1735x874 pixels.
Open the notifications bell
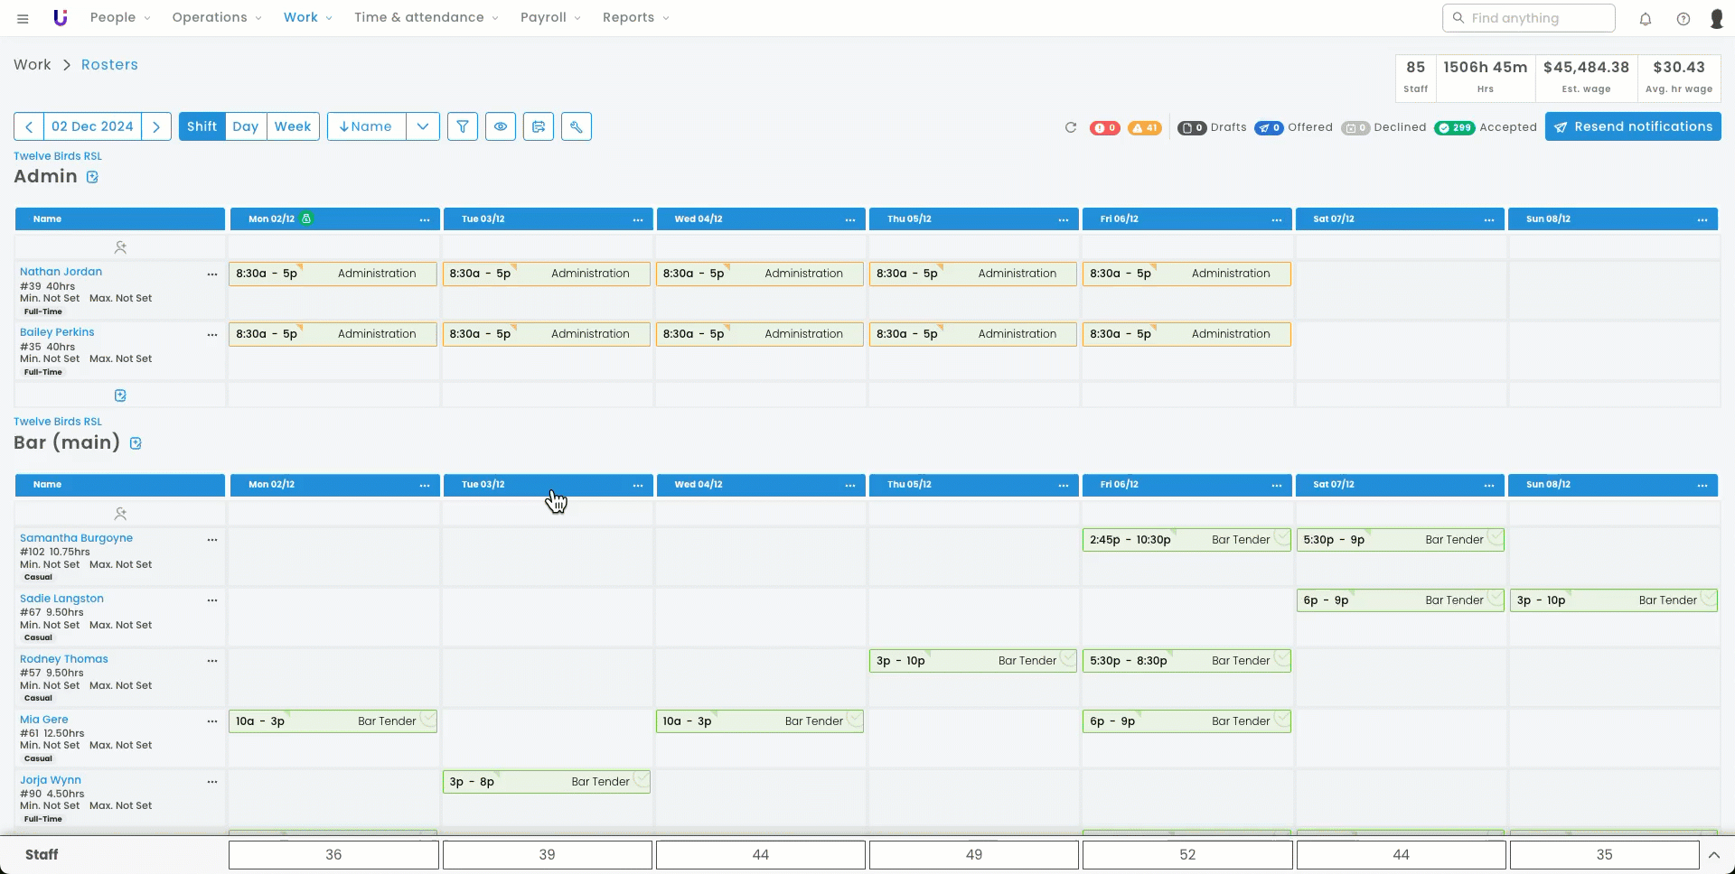[1646, 18]
